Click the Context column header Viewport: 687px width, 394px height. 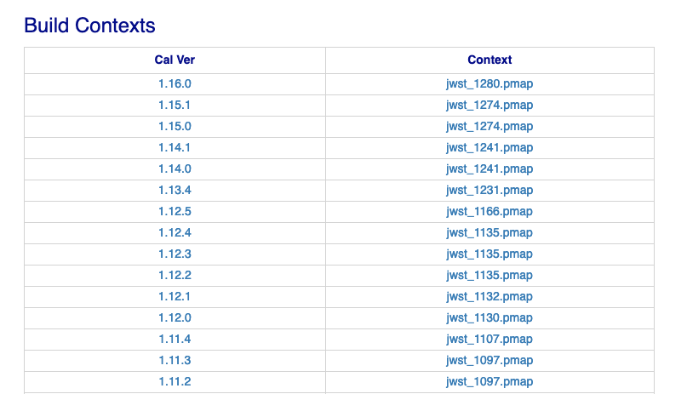point(489,60)
